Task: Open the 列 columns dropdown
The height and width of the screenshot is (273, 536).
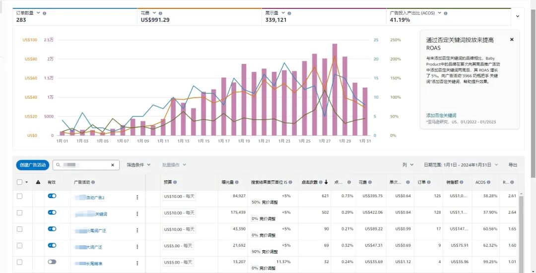Action: (x=408, y=165)
